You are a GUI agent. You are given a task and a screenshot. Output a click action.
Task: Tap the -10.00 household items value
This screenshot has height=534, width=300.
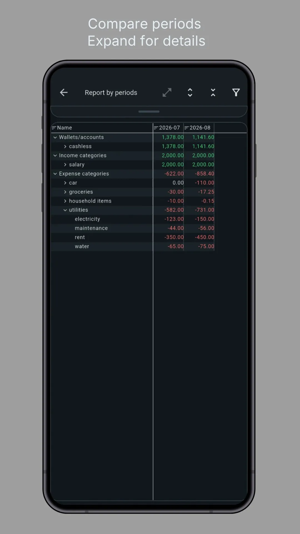click(x=176, y=201)
